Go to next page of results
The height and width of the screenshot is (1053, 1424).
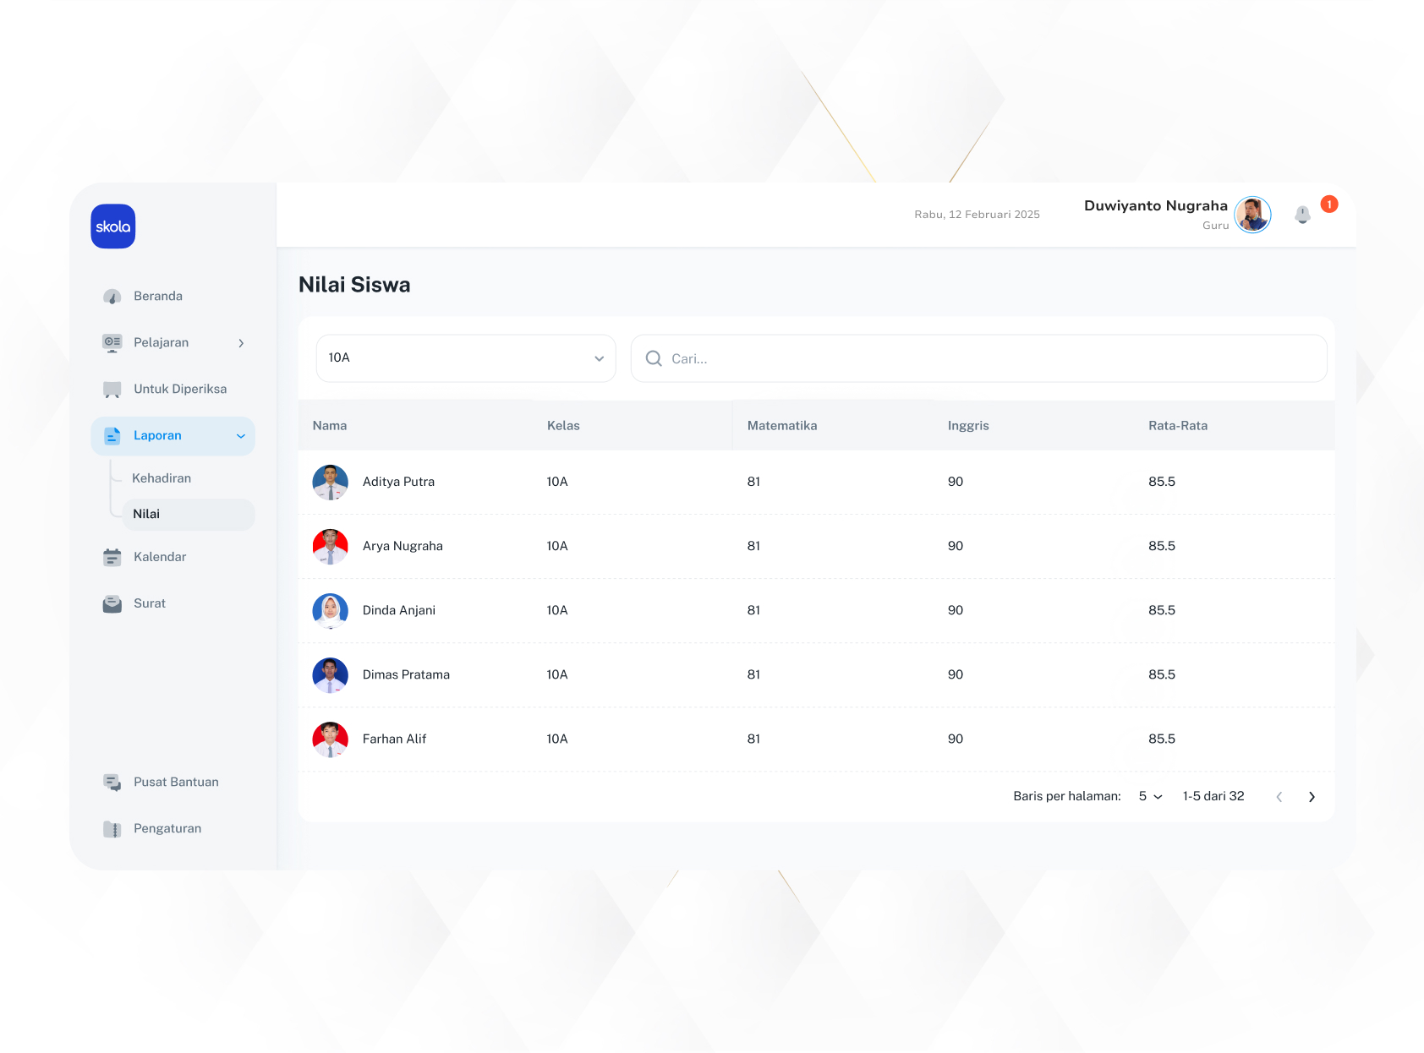coord(1312,797)
